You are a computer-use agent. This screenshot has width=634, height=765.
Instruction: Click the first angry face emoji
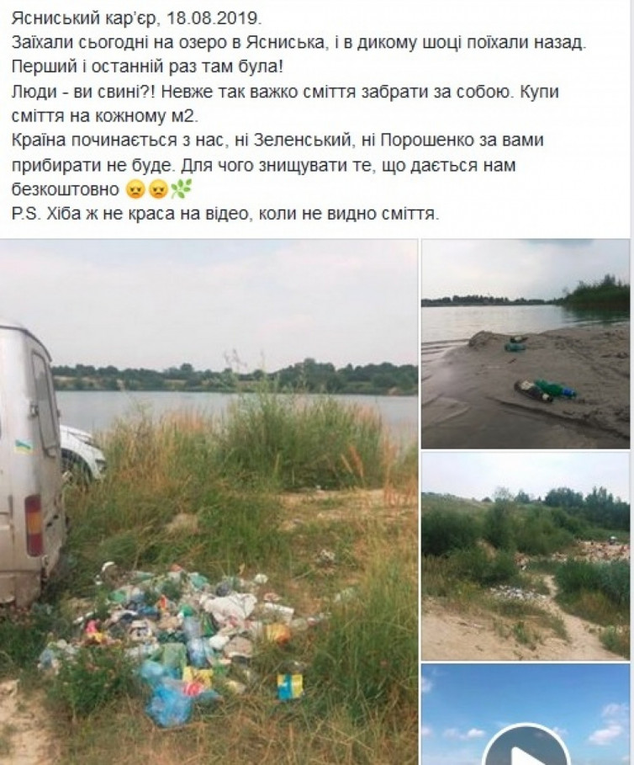point(135,189)
